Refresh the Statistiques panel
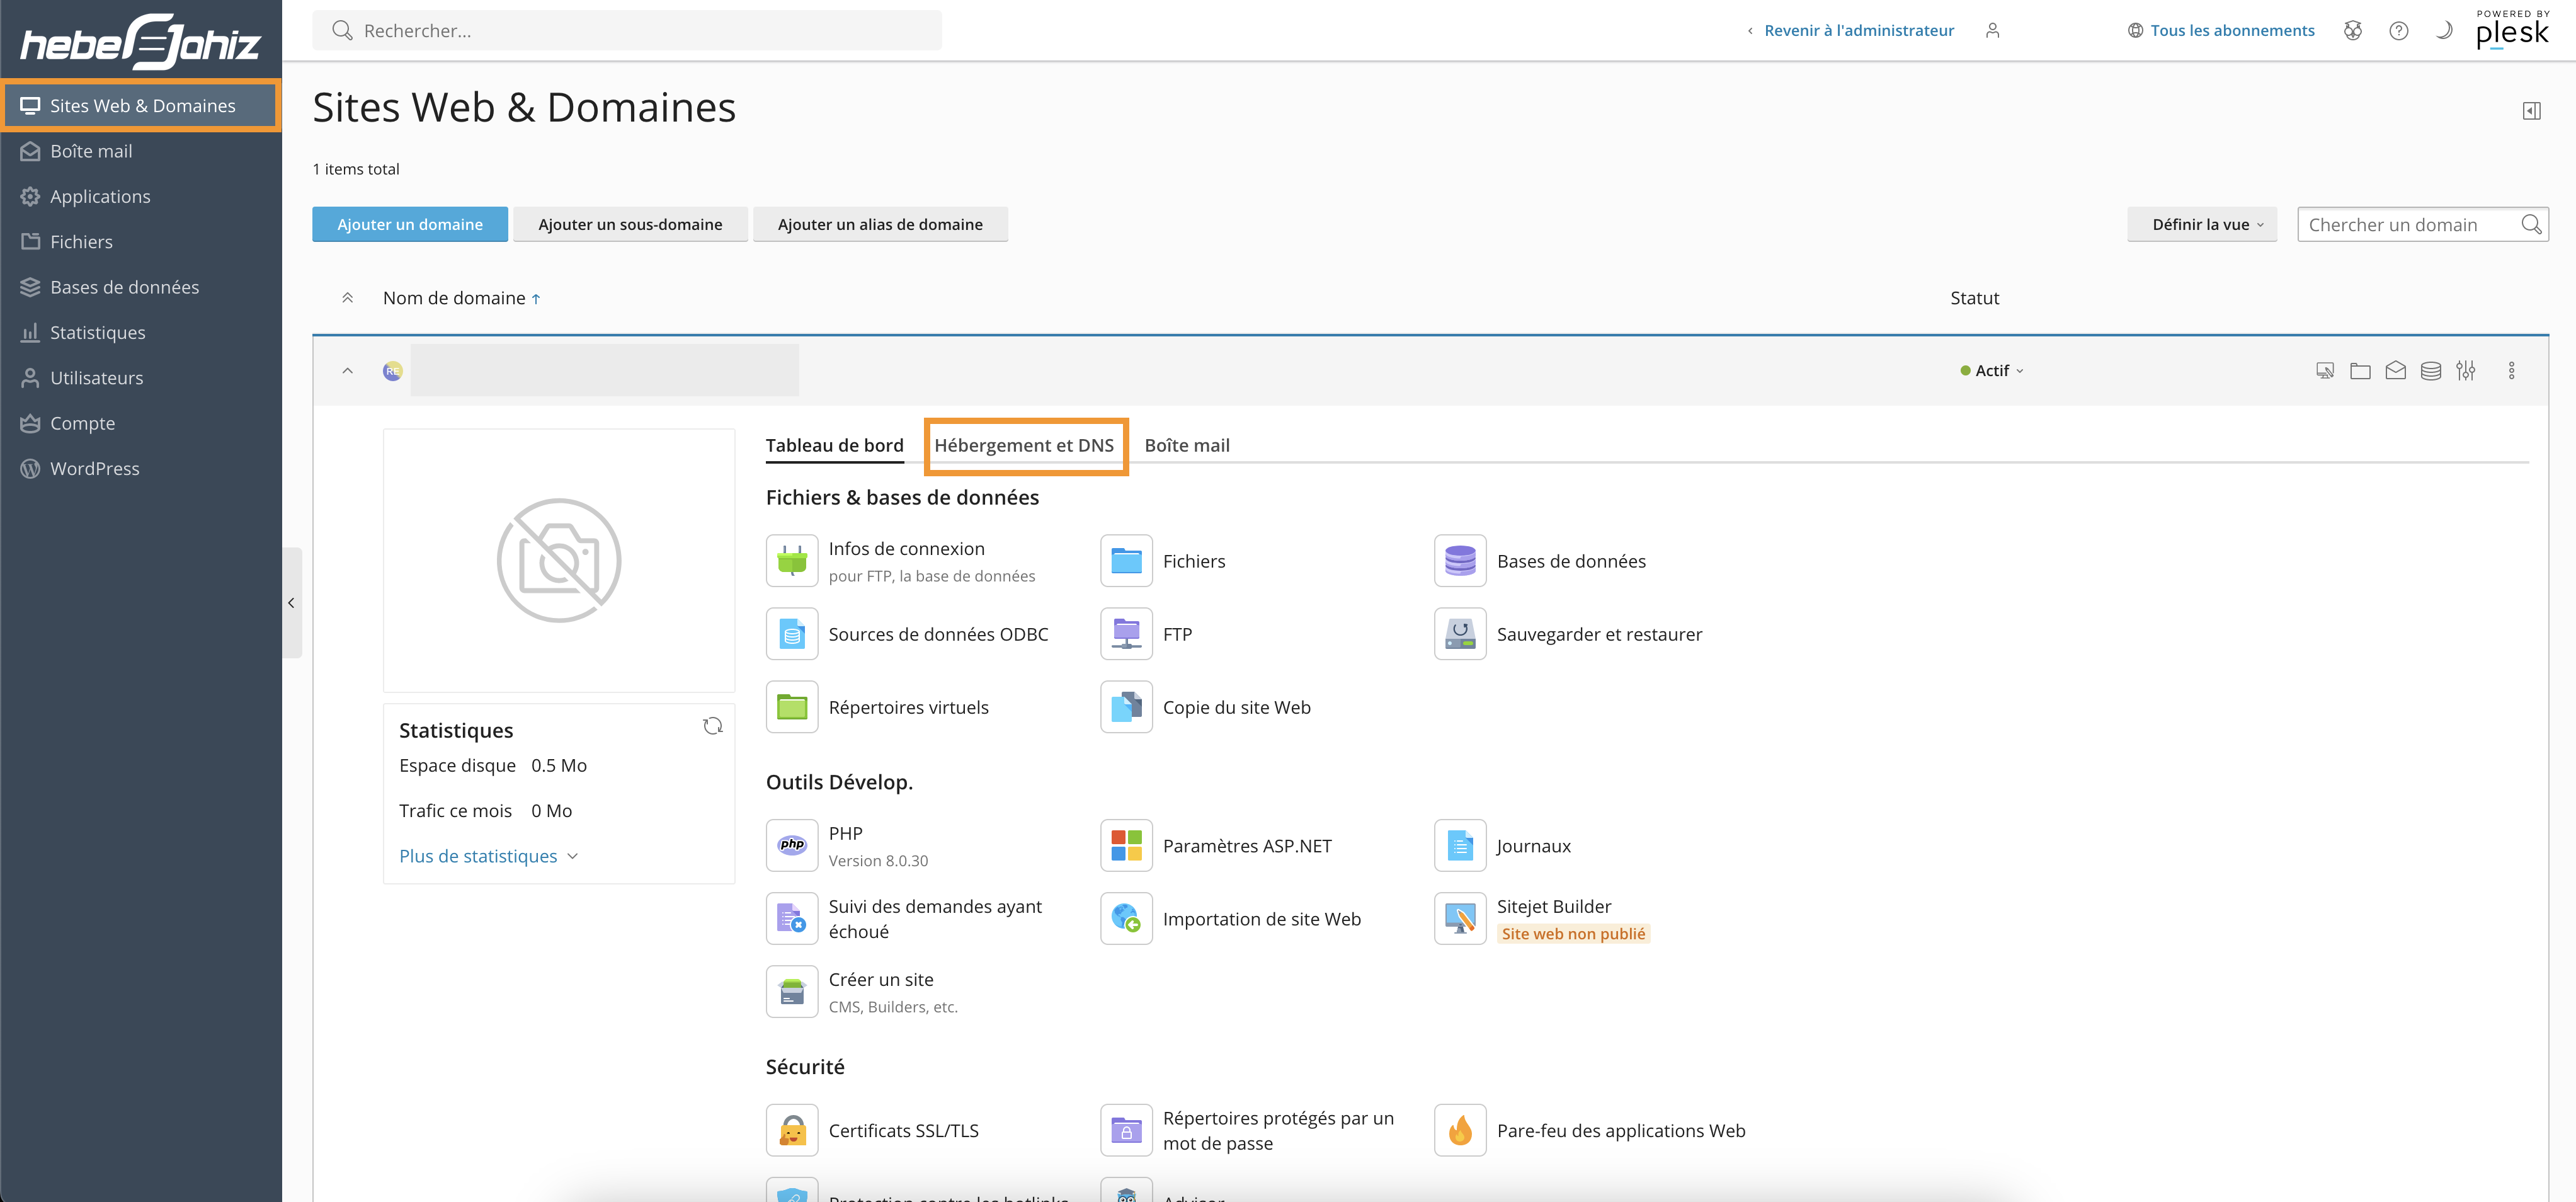Image resolution: width=2576 pixels, height=1202 pixels. pos(712,726)
